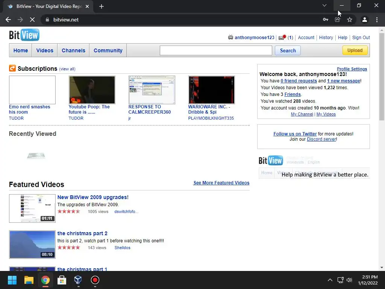
Task: Go to the Home tab
Action: [x=21, y=50]
